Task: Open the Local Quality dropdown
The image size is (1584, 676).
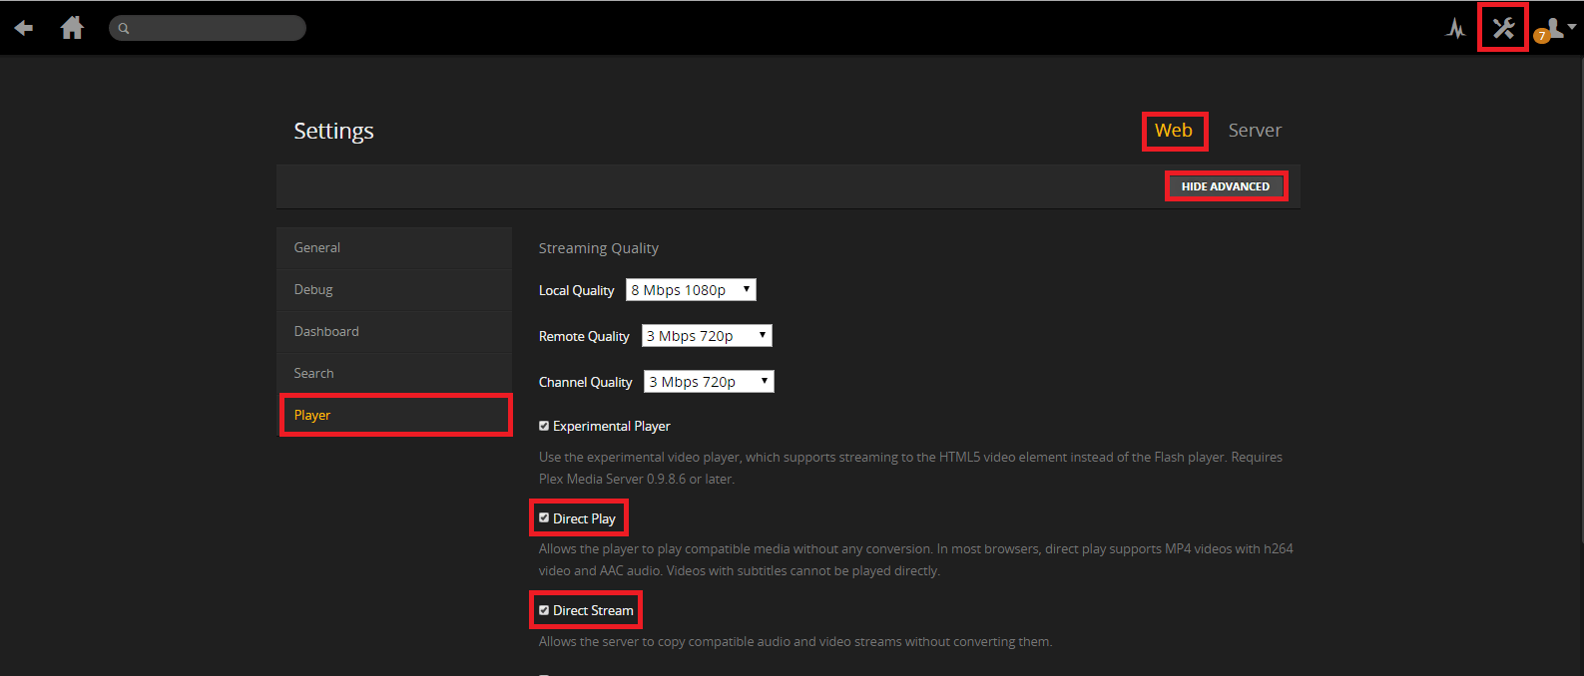Action: tap(691, 290)
